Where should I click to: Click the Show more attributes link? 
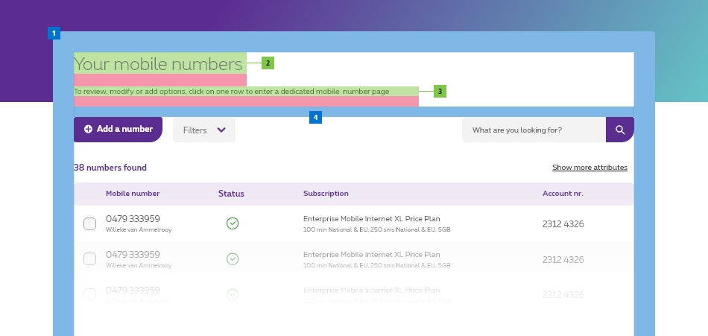tap(590, 168)
